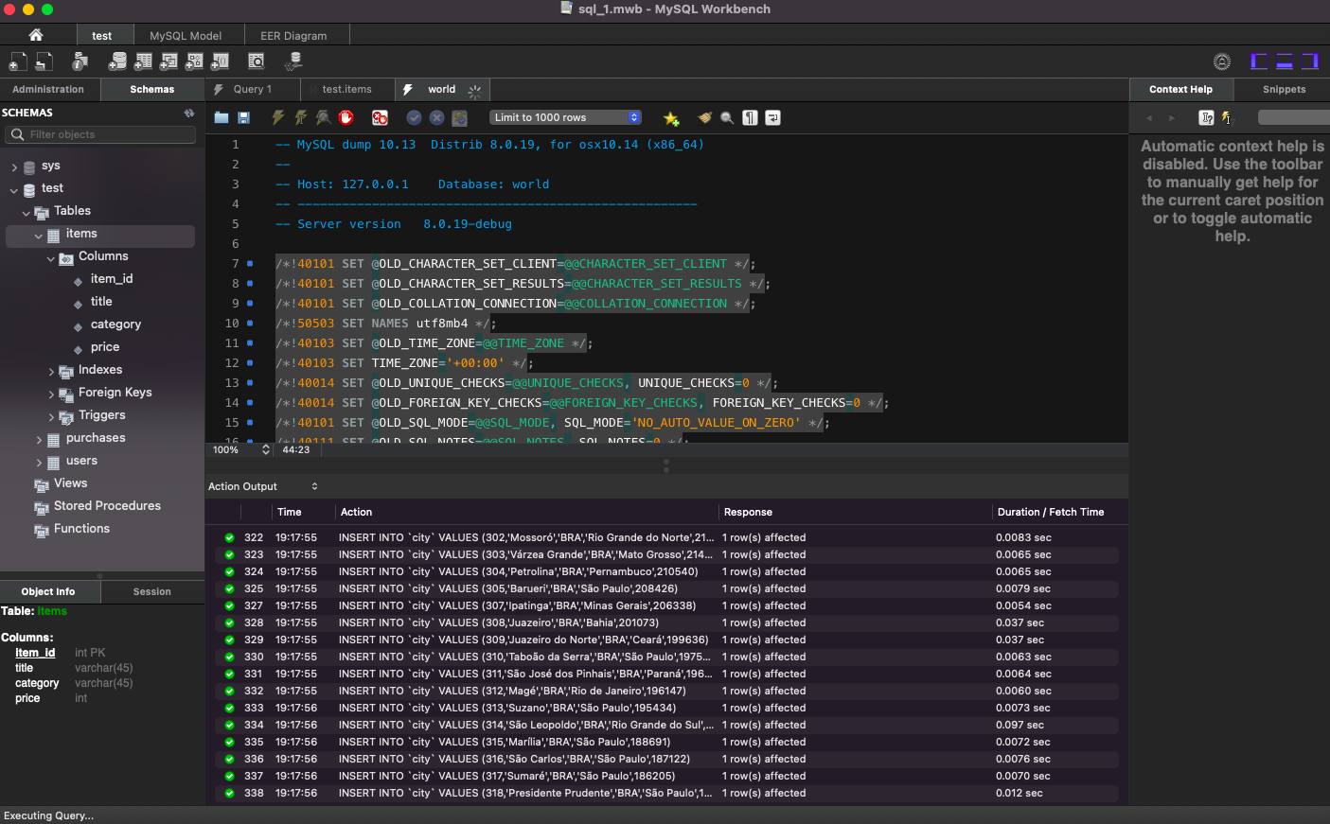Switch to the Session tab
The height and width of the screenshot is (824, 1330).
click(x=152, y=591)
